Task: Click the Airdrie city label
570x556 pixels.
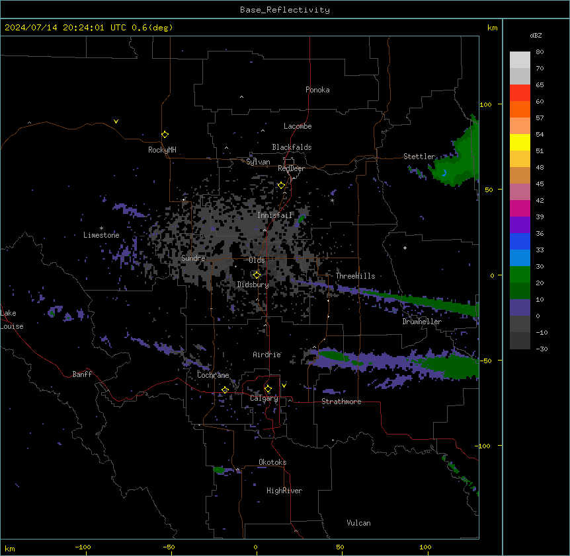Action: 267,355
